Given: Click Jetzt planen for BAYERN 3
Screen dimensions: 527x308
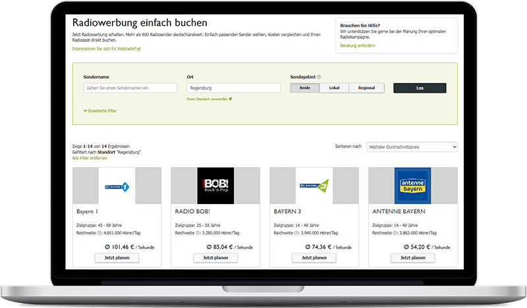Looking at the screenshot, I should (x=314, y=258).
